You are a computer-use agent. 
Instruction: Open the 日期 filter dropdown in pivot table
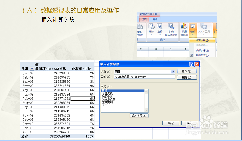coord(32,69)
